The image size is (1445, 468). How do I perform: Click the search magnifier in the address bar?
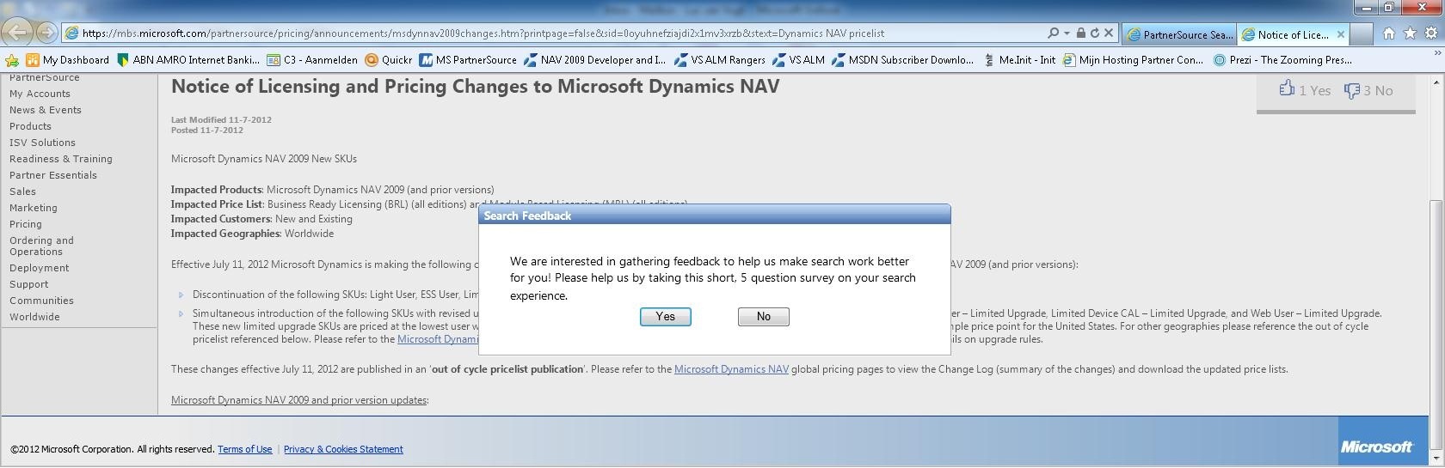[1053, 33]
